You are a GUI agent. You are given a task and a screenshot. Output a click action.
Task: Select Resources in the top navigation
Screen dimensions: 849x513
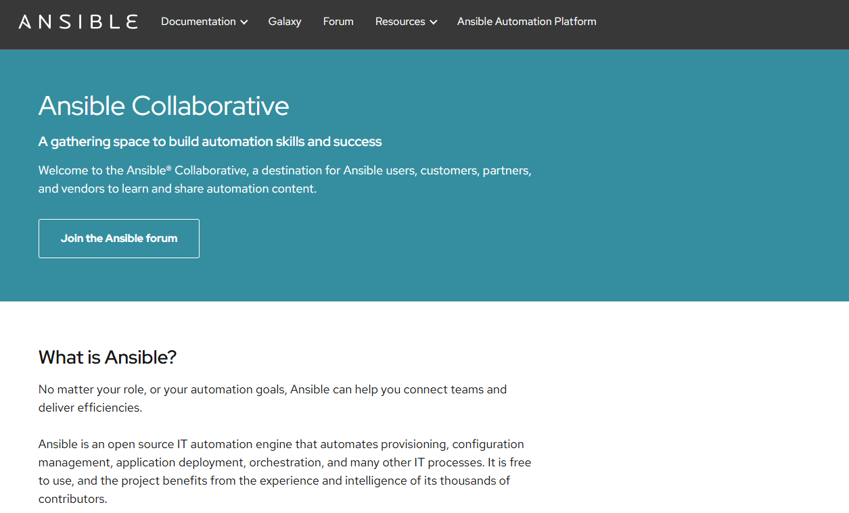point(400,21)
